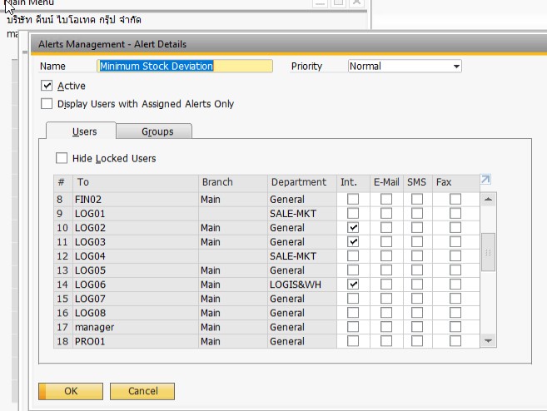Click the To column header
This screenshot has height=411, width=547.
click(136, 182)
